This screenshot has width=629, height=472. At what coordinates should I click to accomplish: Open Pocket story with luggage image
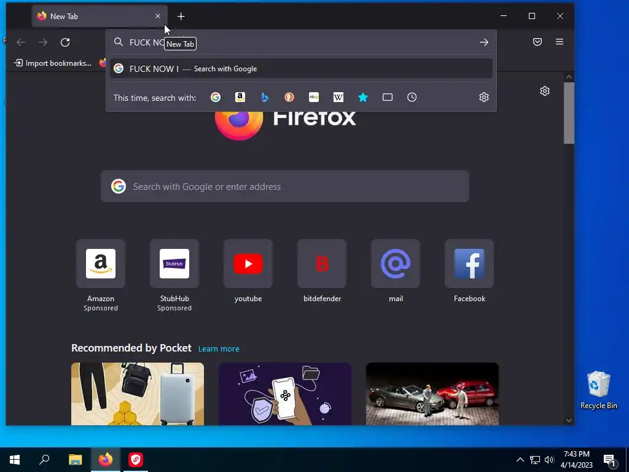pyautogui.click(x=138, y=394)
